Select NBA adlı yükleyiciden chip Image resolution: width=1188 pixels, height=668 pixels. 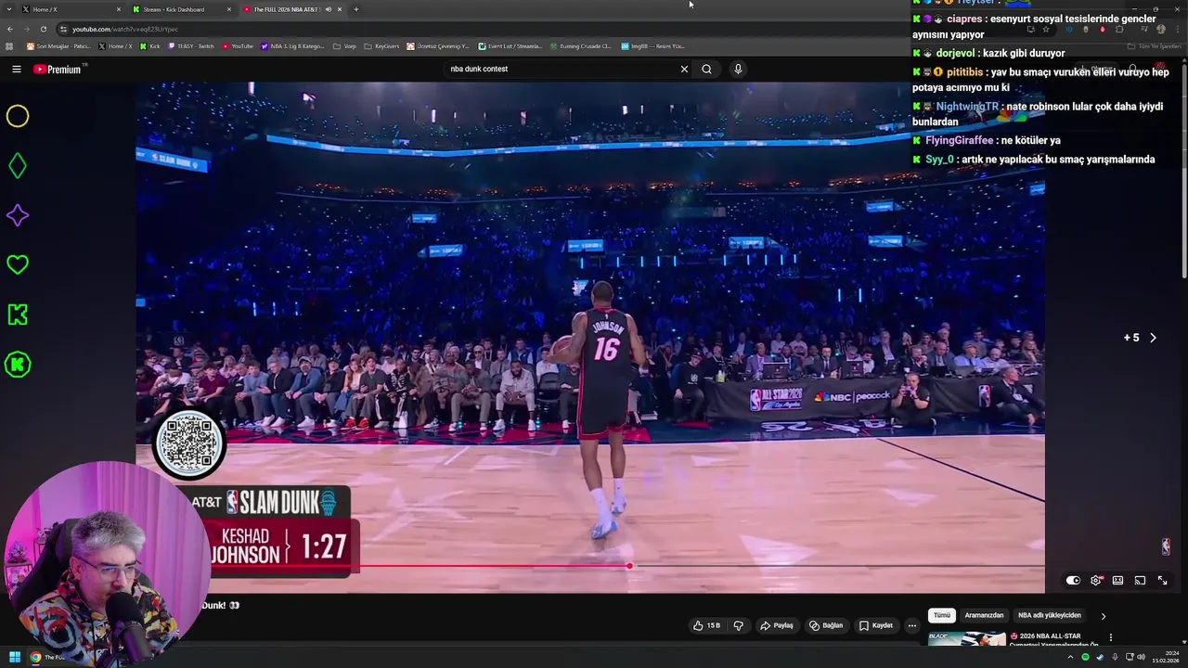pos(1050,615)
